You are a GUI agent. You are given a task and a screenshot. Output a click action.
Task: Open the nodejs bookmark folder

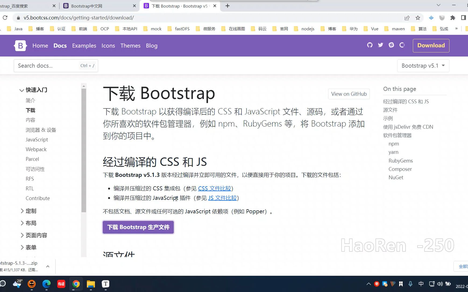click(304, 29)
